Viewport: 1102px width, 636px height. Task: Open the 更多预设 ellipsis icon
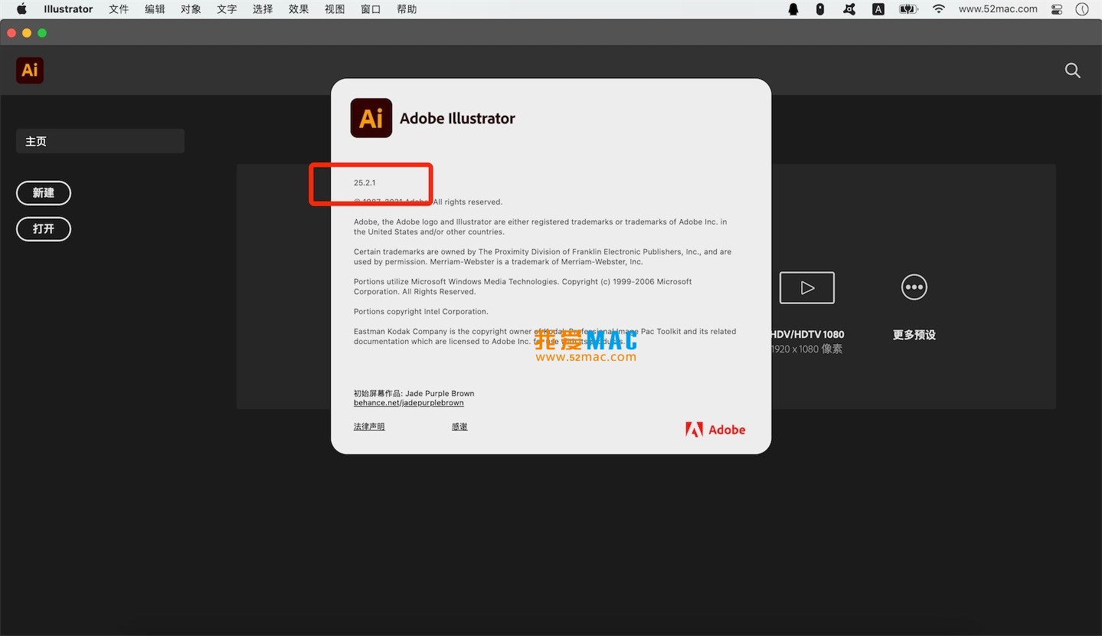tap(914, 287)
